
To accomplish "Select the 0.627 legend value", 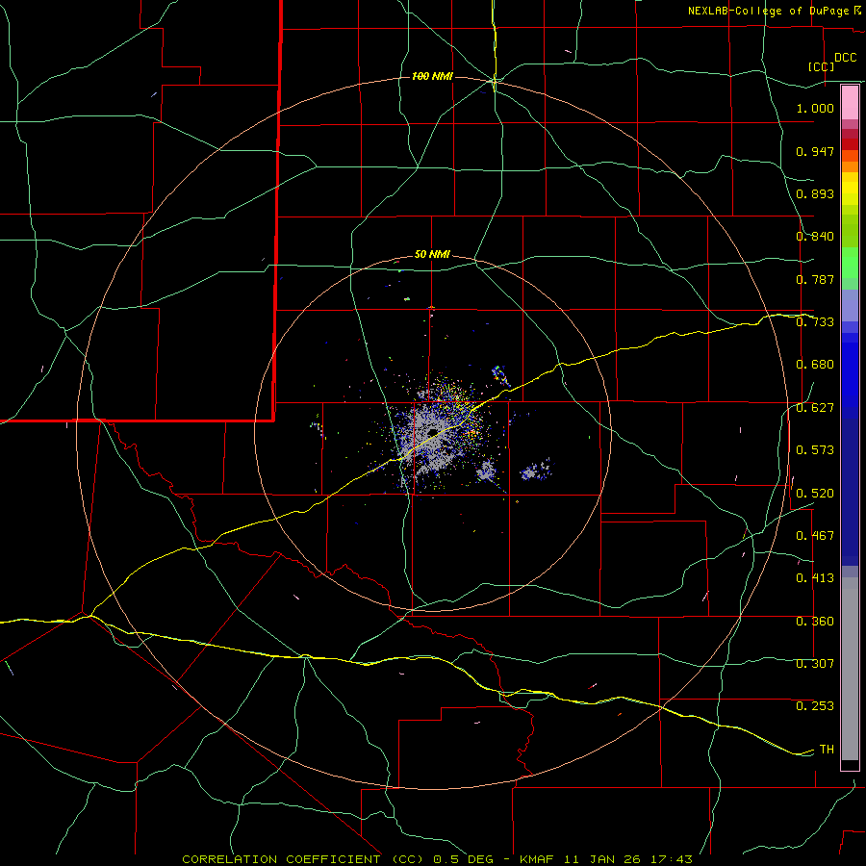I will point(815,408).
